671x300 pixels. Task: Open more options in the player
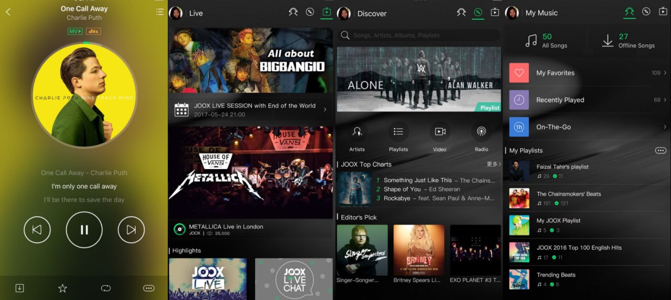148,288
